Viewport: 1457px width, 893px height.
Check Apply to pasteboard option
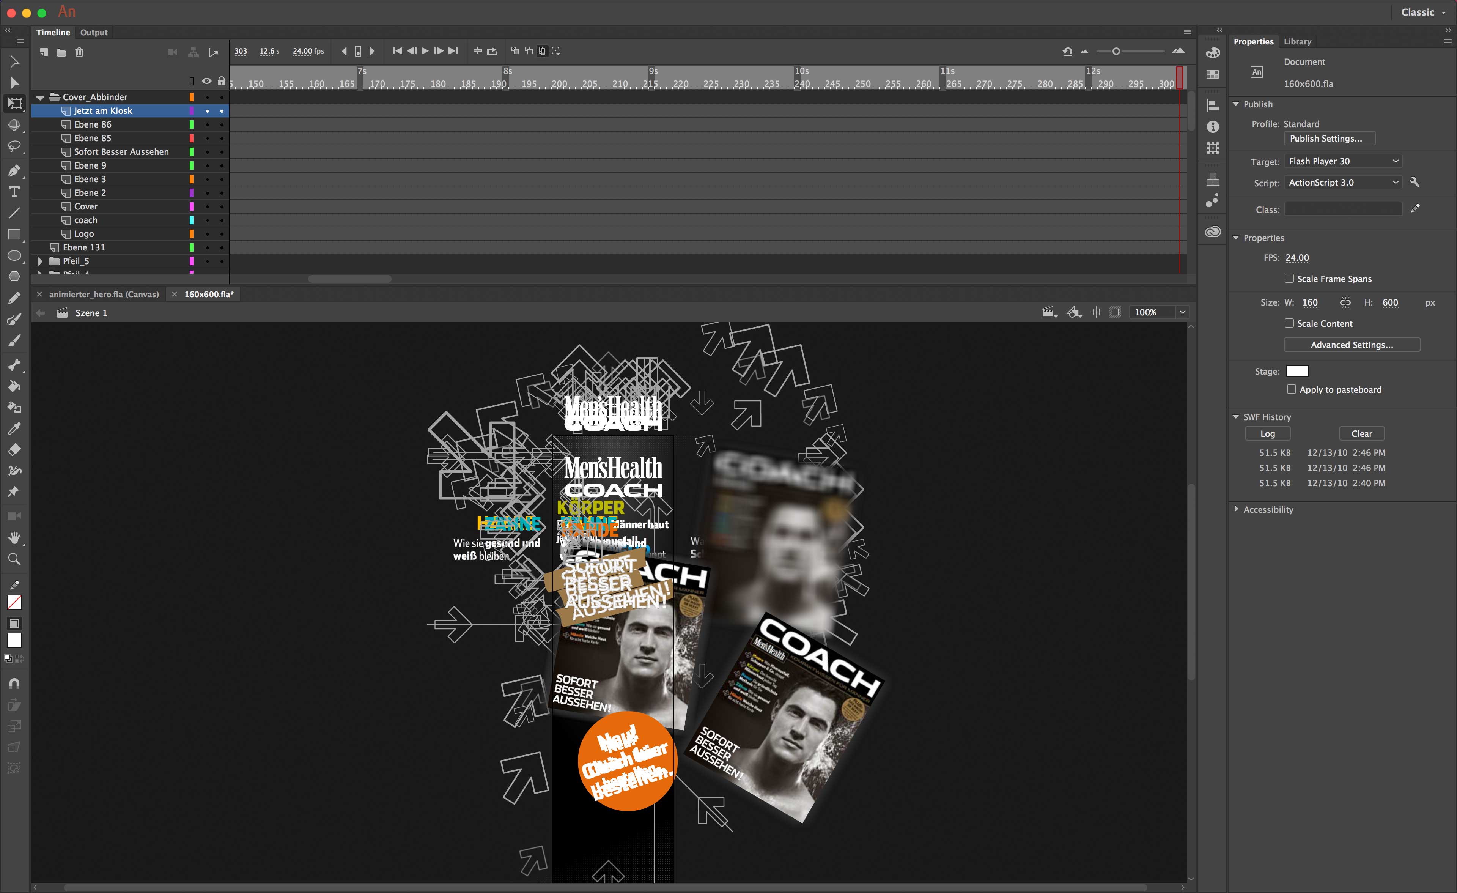coord(1292,389)
